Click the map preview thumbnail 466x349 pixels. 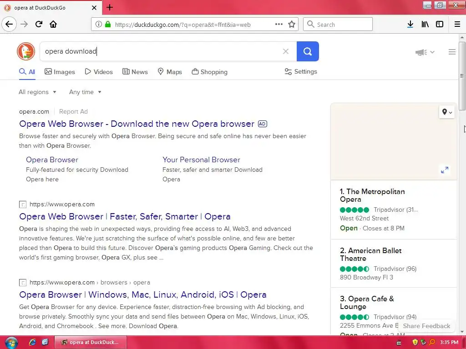click(394, 142)
